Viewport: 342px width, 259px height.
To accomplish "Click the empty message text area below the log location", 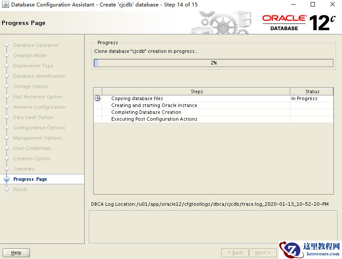I will coord(213,227).
